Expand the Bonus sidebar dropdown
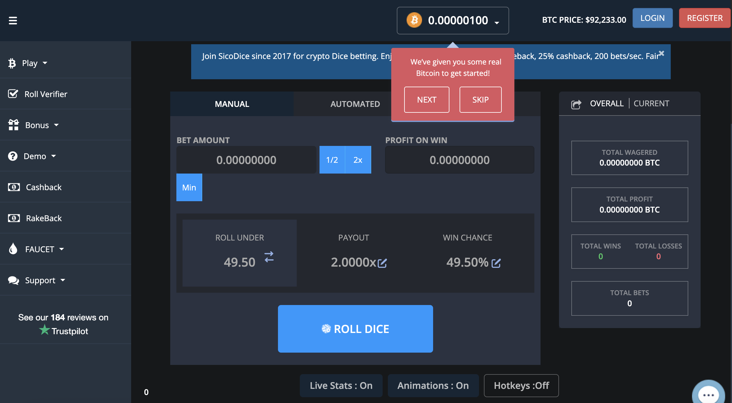This screenshot has width=732, height=403. tap(37, 125)
